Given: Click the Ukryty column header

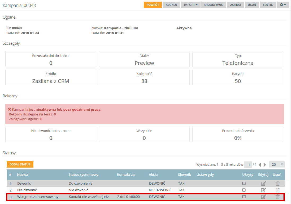Looking at the screenshot, I should [x=247, y=174].
